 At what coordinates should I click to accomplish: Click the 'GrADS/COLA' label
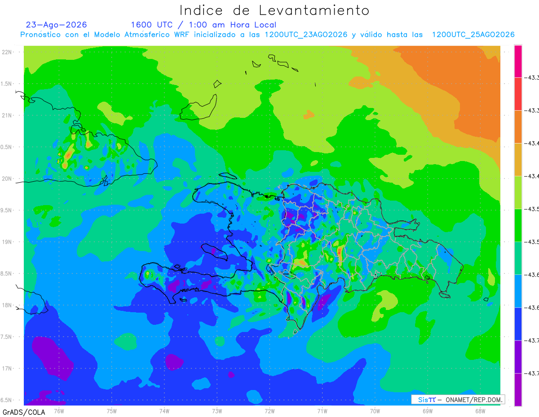(24, 412)
